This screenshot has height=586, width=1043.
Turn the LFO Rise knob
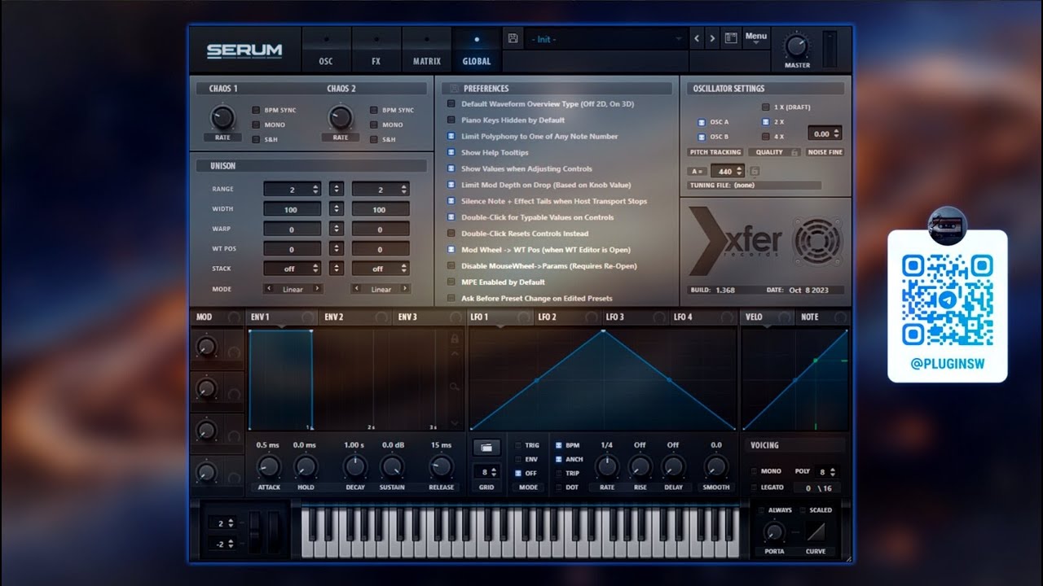point(640,466)
